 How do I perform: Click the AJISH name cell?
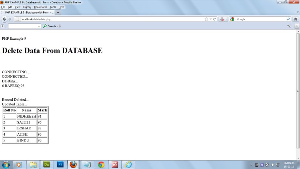click(x=27, y=134)
